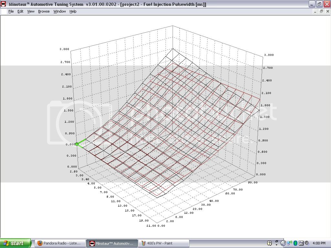This screenshot has width=331, height=248.
Task: Restore down the inner project2 document window
Action: pyautogui.click(x=321, y=11)
